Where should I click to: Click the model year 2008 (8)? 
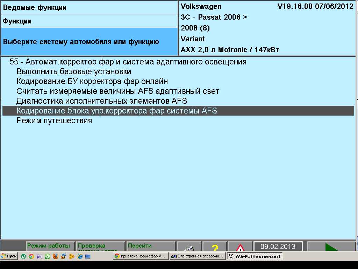click(195, 28)
